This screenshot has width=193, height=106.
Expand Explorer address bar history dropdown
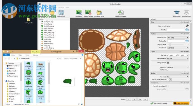(57, 59)
